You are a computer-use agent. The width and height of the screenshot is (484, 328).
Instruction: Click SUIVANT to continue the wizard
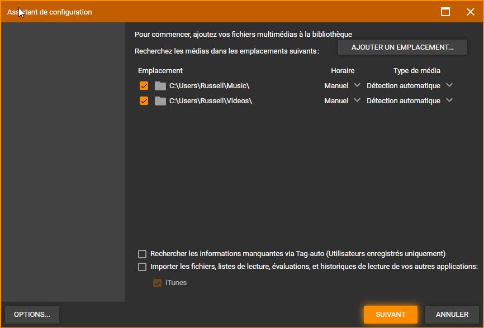(x=390, y=315)
